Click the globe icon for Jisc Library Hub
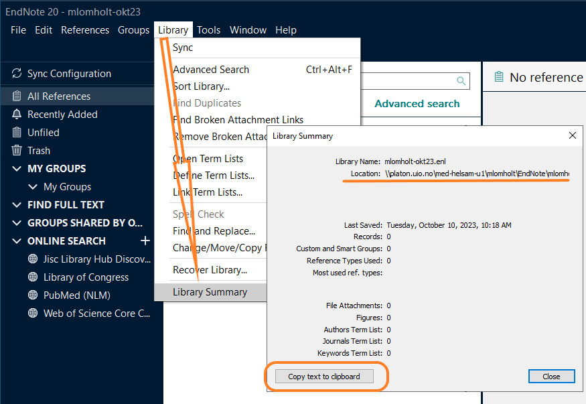Screen dimensions: 586x404 tap(33, 259)
